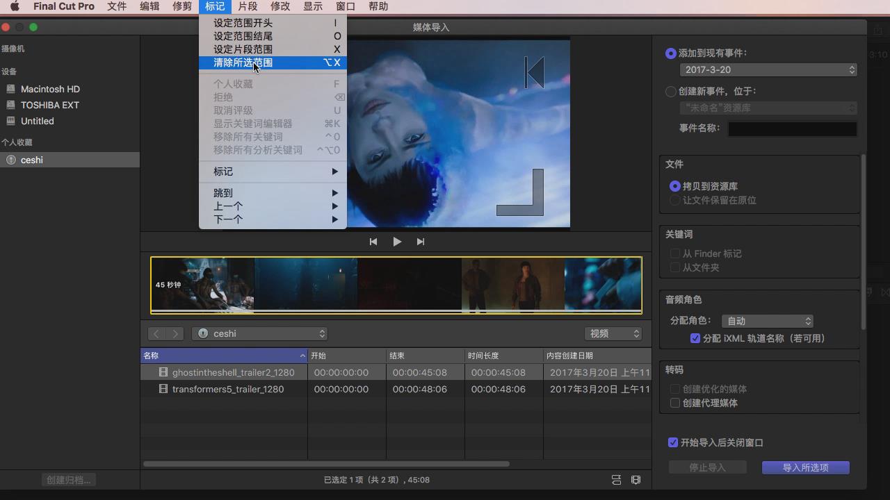Click the options panel vertical scrollbar

point(863,241)
